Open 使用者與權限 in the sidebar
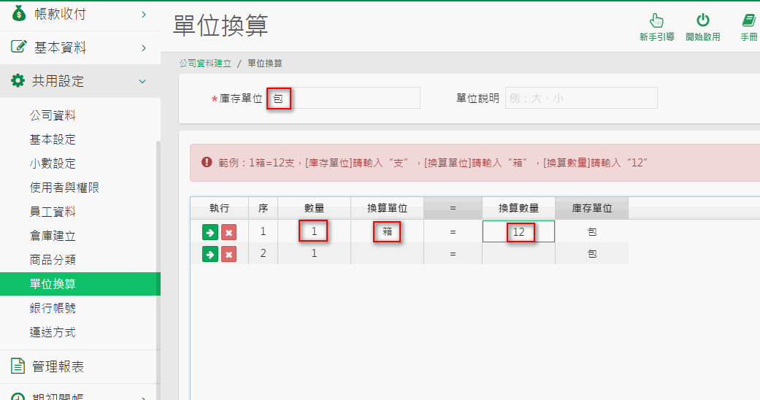Viewport: 760px width, 400px height. [64, 188]
